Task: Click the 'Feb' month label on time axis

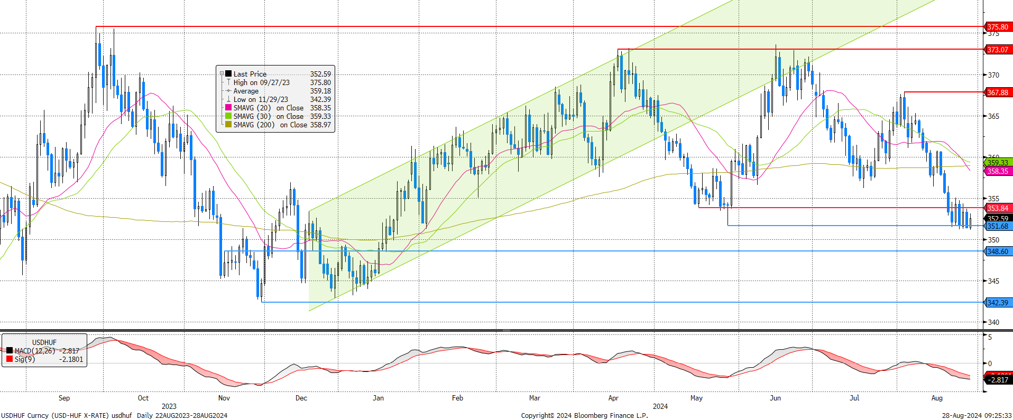Action: [457, 398]
